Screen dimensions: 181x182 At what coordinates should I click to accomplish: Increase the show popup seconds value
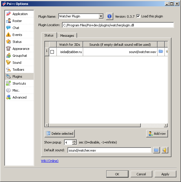tap(74, 141)
